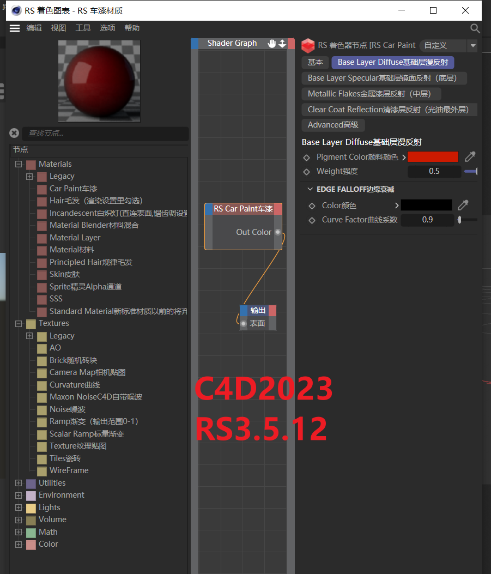Switch to the Basic tab
The height and width of the screenshot is (574, 491).
tap(316, 62)
